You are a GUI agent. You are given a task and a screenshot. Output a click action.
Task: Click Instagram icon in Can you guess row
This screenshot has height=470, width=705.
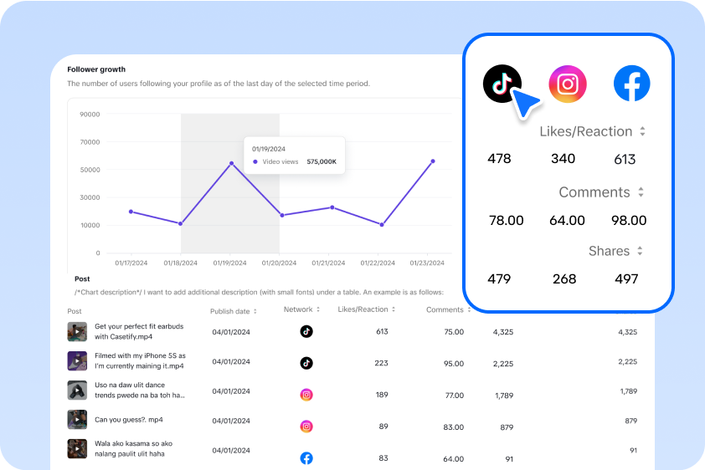pyautogui.click(x=306, y=427)
